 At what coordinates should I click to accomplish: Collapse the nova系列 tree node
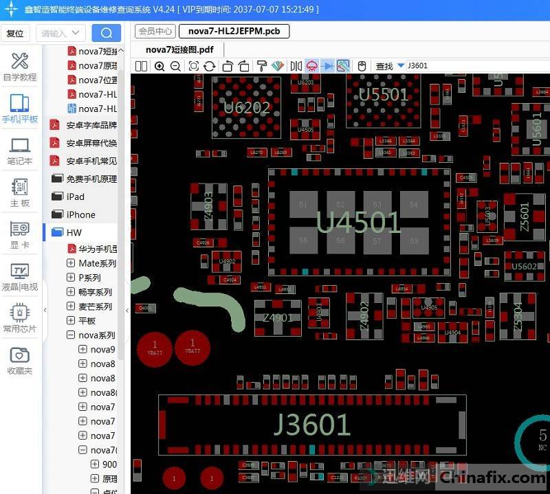[x=71, y=335]
